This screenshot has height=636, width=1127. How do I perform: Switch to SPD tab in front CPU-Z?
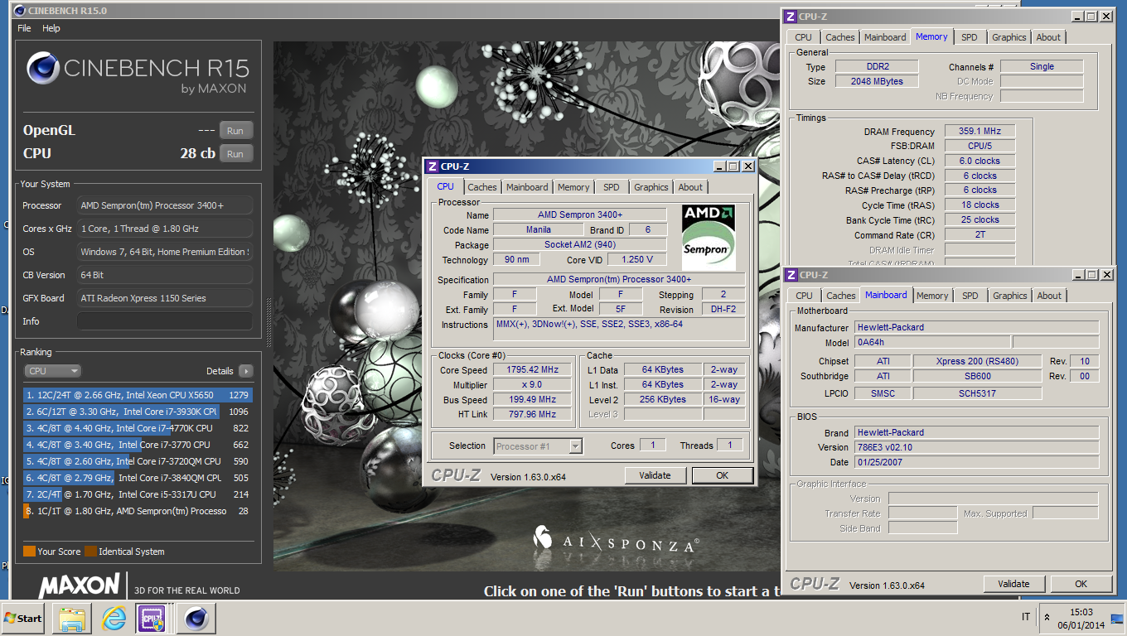[x=611, y=187]
